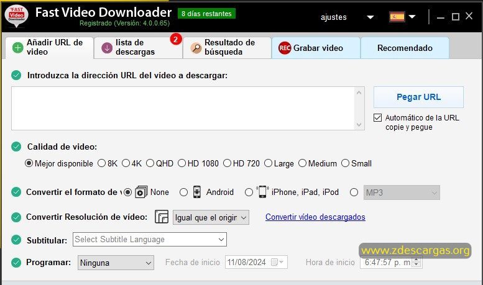Open Igual que el origin resolution dropdown

click(x=211, y=217)
